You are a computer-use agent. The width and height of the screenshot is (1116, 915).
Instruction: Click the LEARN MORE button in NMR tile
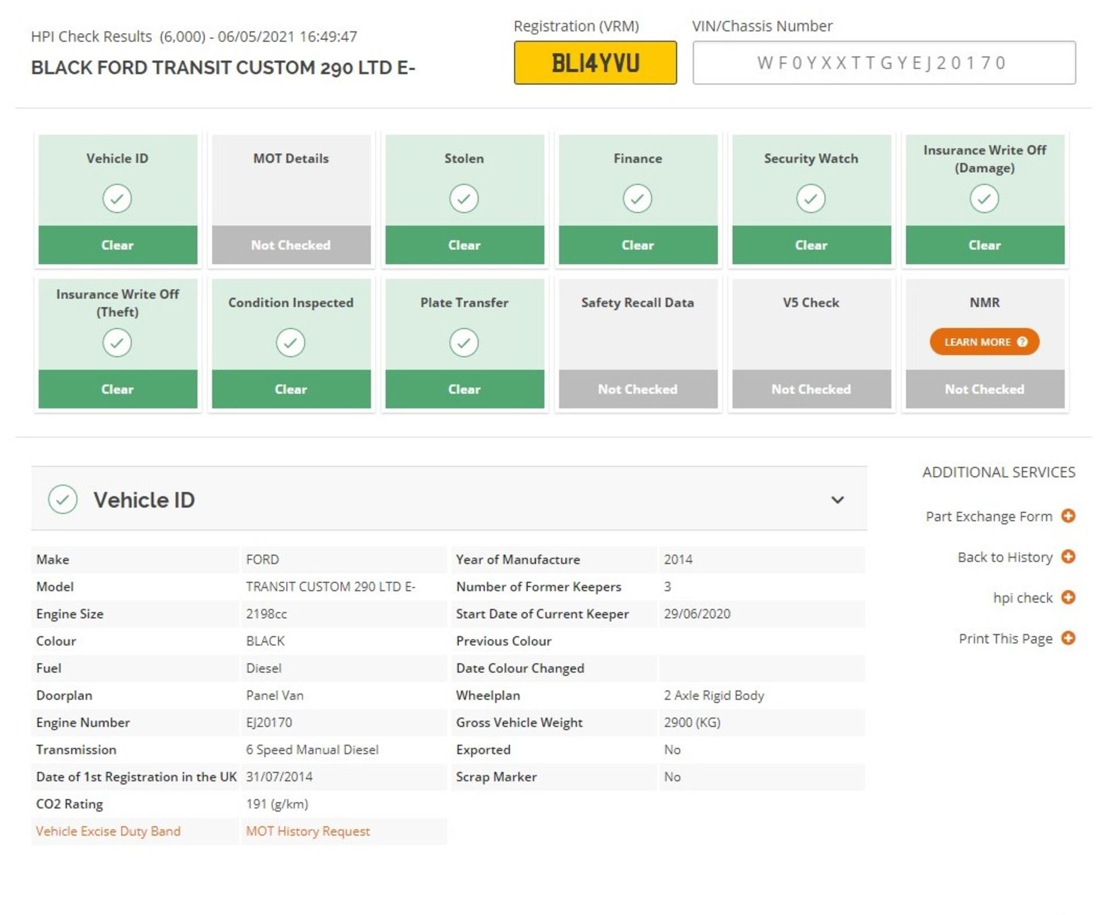coord(984,342)
